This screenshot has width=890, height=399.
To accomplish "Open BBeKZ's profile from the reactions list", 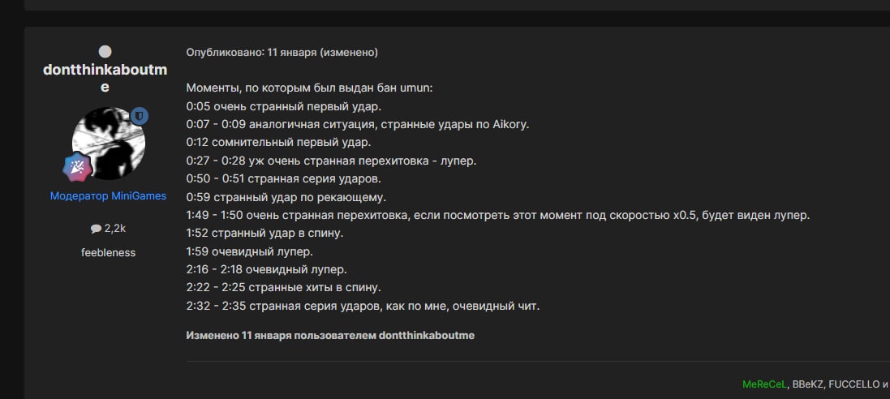I will tap(809, 384).
